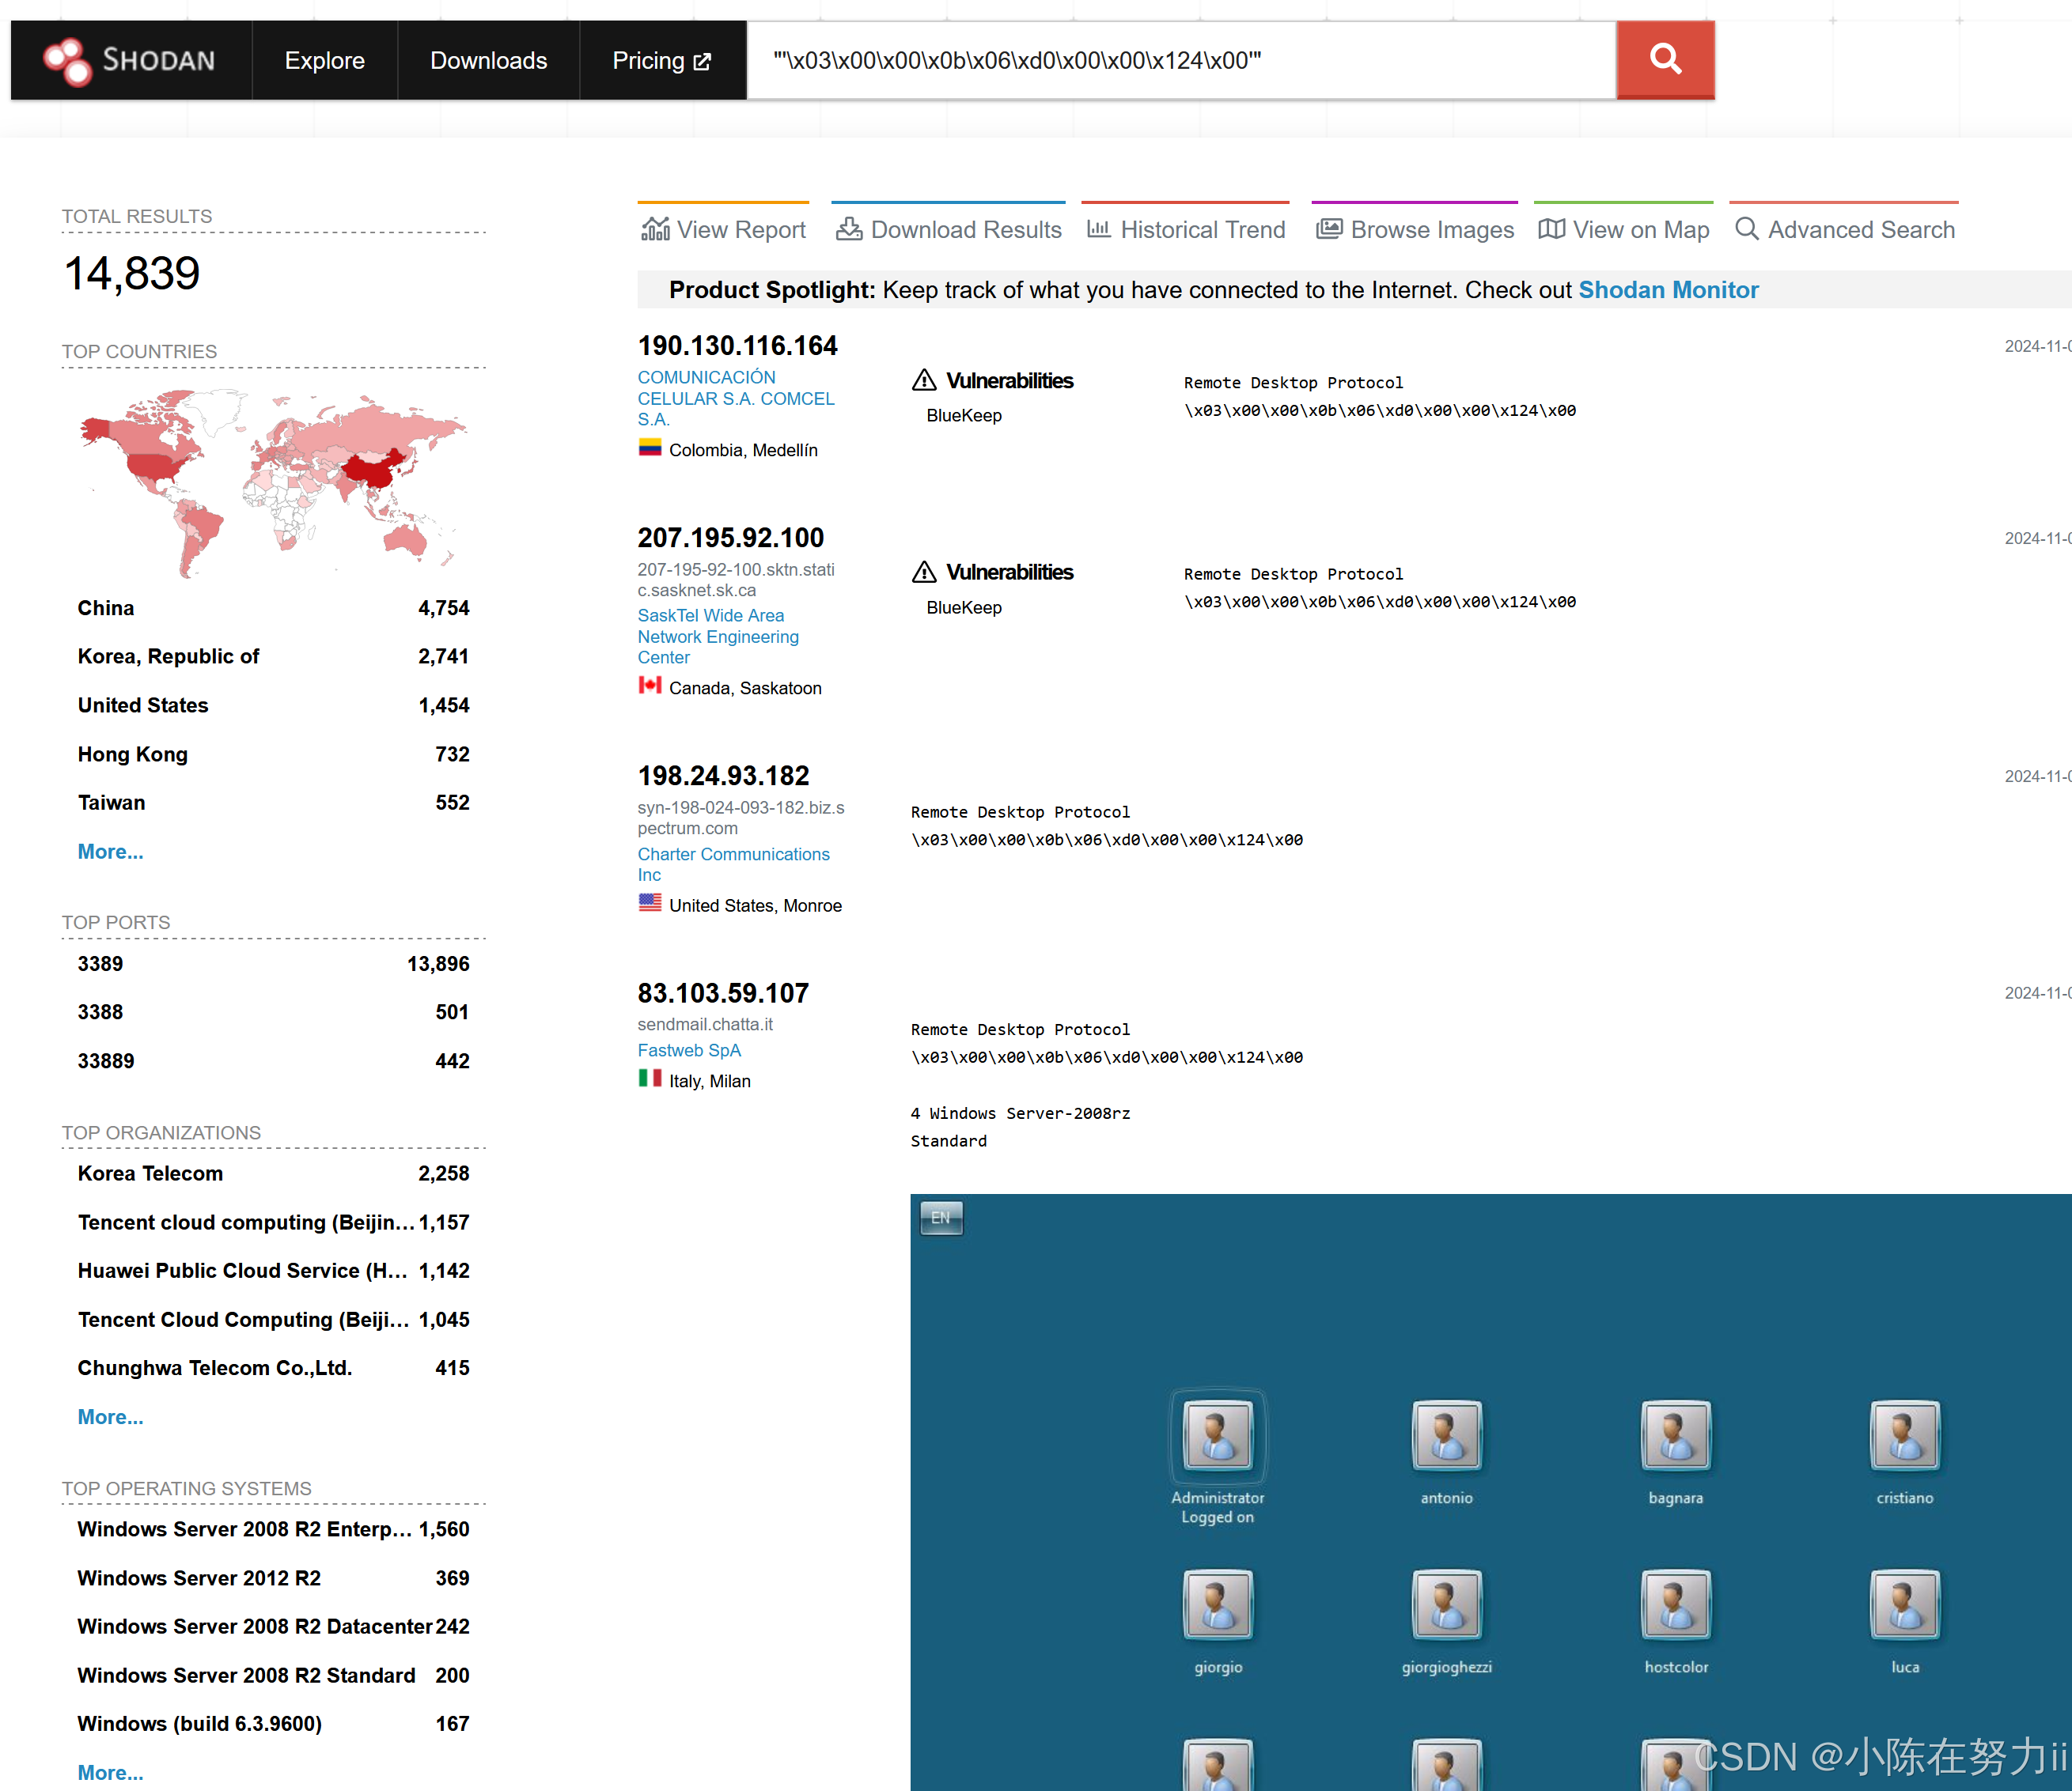Open the Pricing menu item
The width and height of the screenshot is (2072, 1791).
[x=662, y=61]
